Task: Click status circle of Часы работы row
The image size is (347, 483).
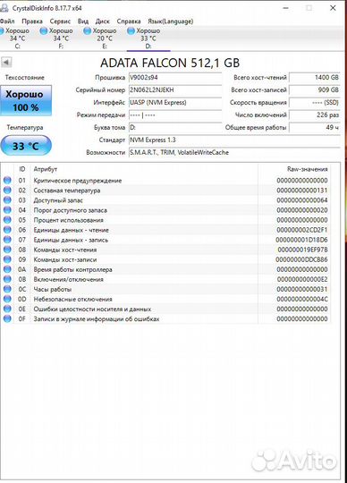Action: [x=7, y=289]
